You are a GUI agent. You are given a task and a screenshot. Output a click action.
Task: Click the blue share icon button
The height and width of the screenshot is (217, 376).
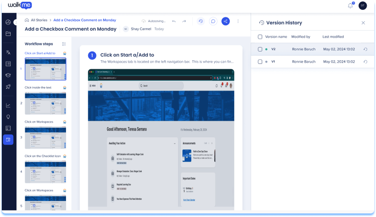coord(226,21)
